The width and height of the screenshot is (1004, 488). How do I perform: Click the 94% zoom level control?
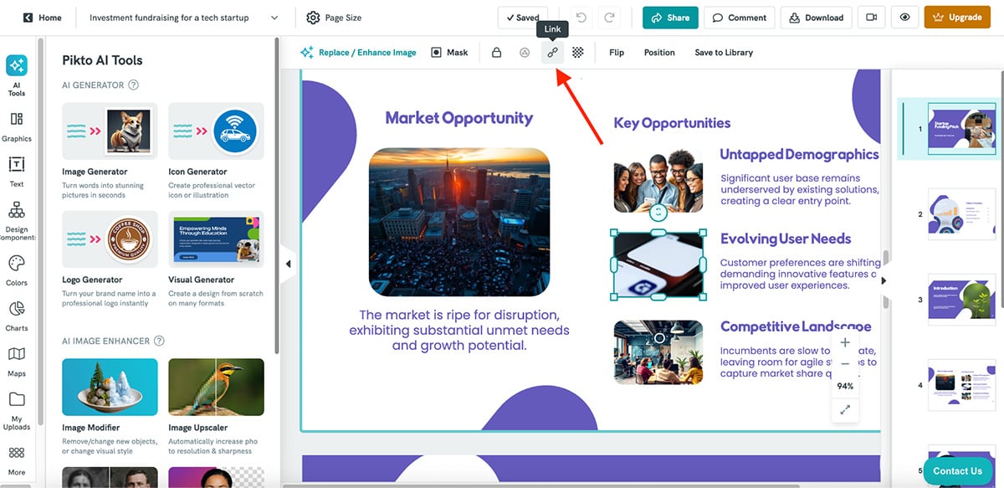pos(844,386)
